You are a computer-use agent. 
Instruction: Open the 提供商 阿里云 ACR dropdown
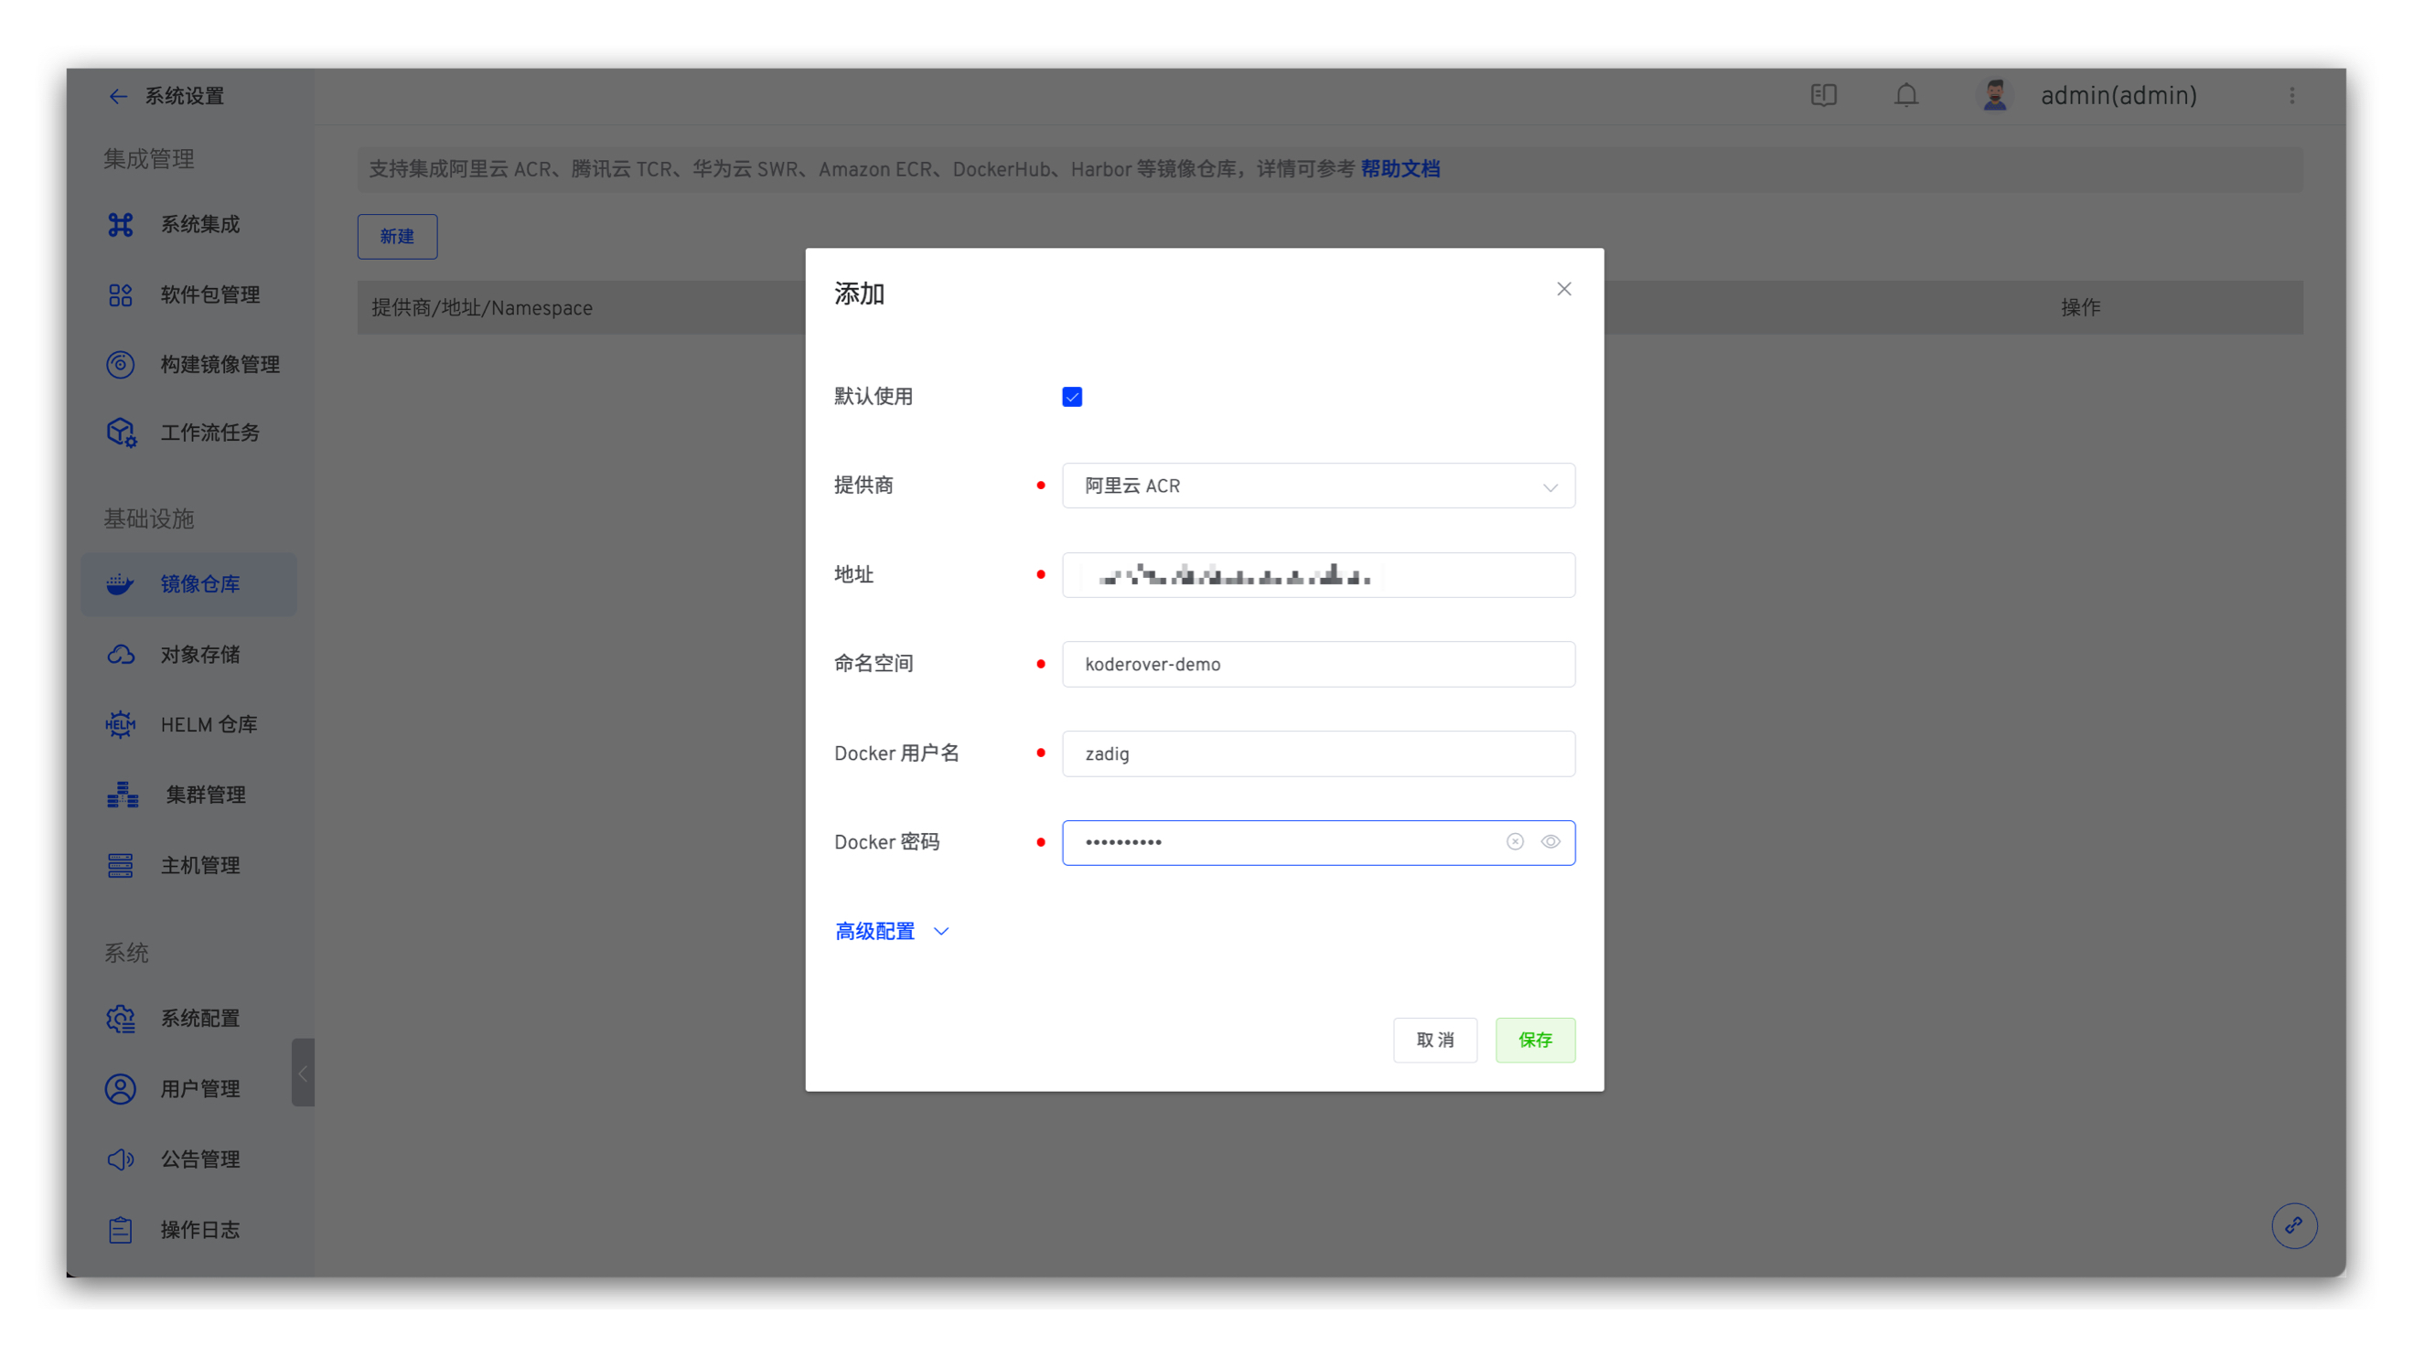point(1317,486)
